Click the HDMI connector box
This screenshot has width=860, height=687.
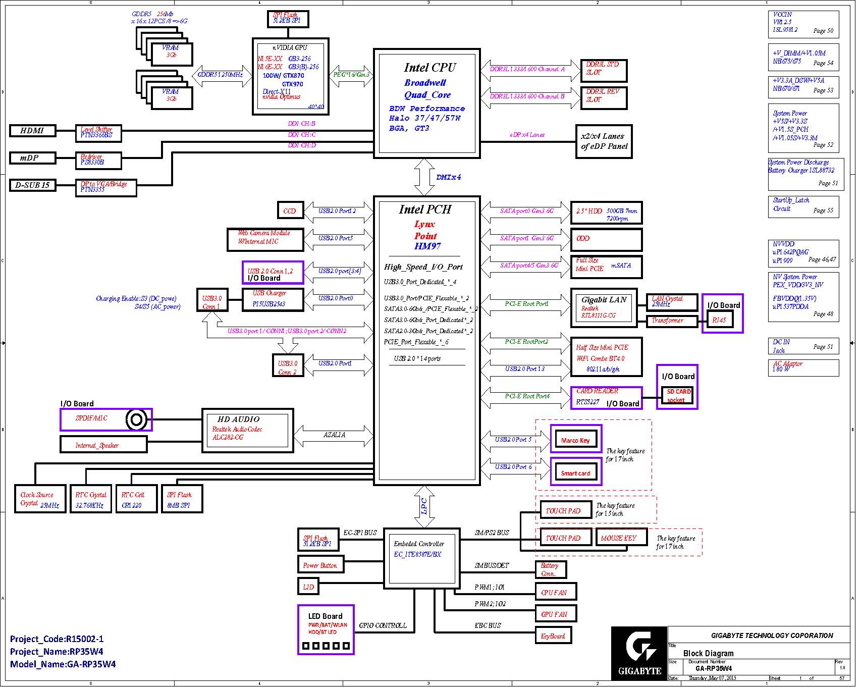click(33, 131)
